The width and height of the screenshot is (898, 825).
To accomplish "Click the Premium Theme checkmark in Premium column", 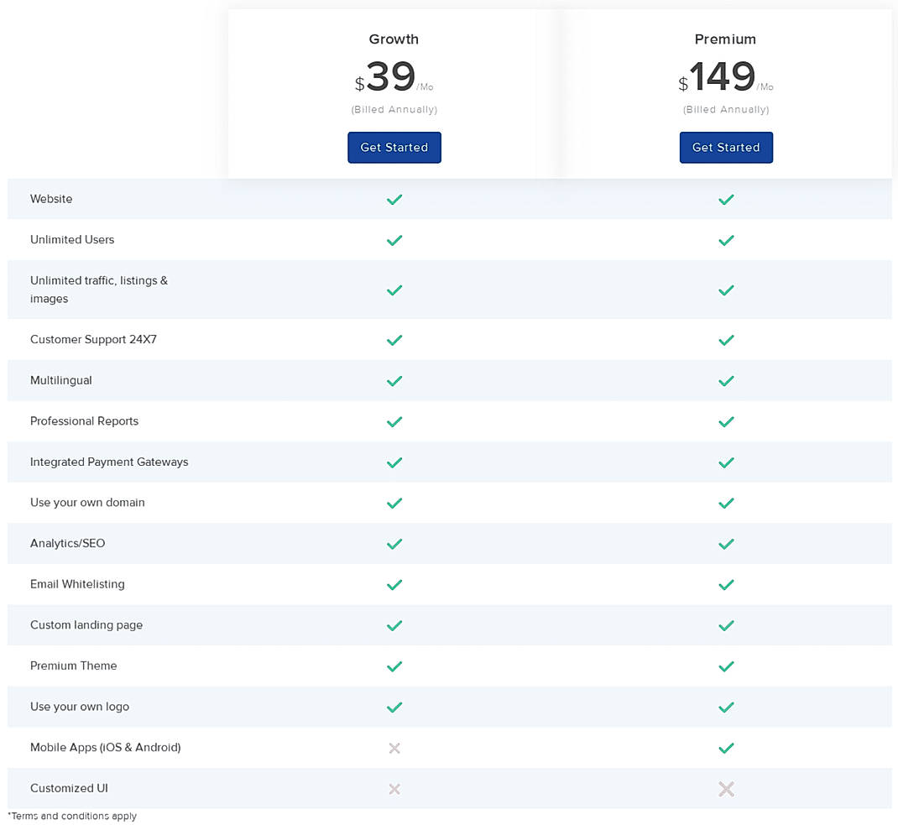I will coord(726,666).
